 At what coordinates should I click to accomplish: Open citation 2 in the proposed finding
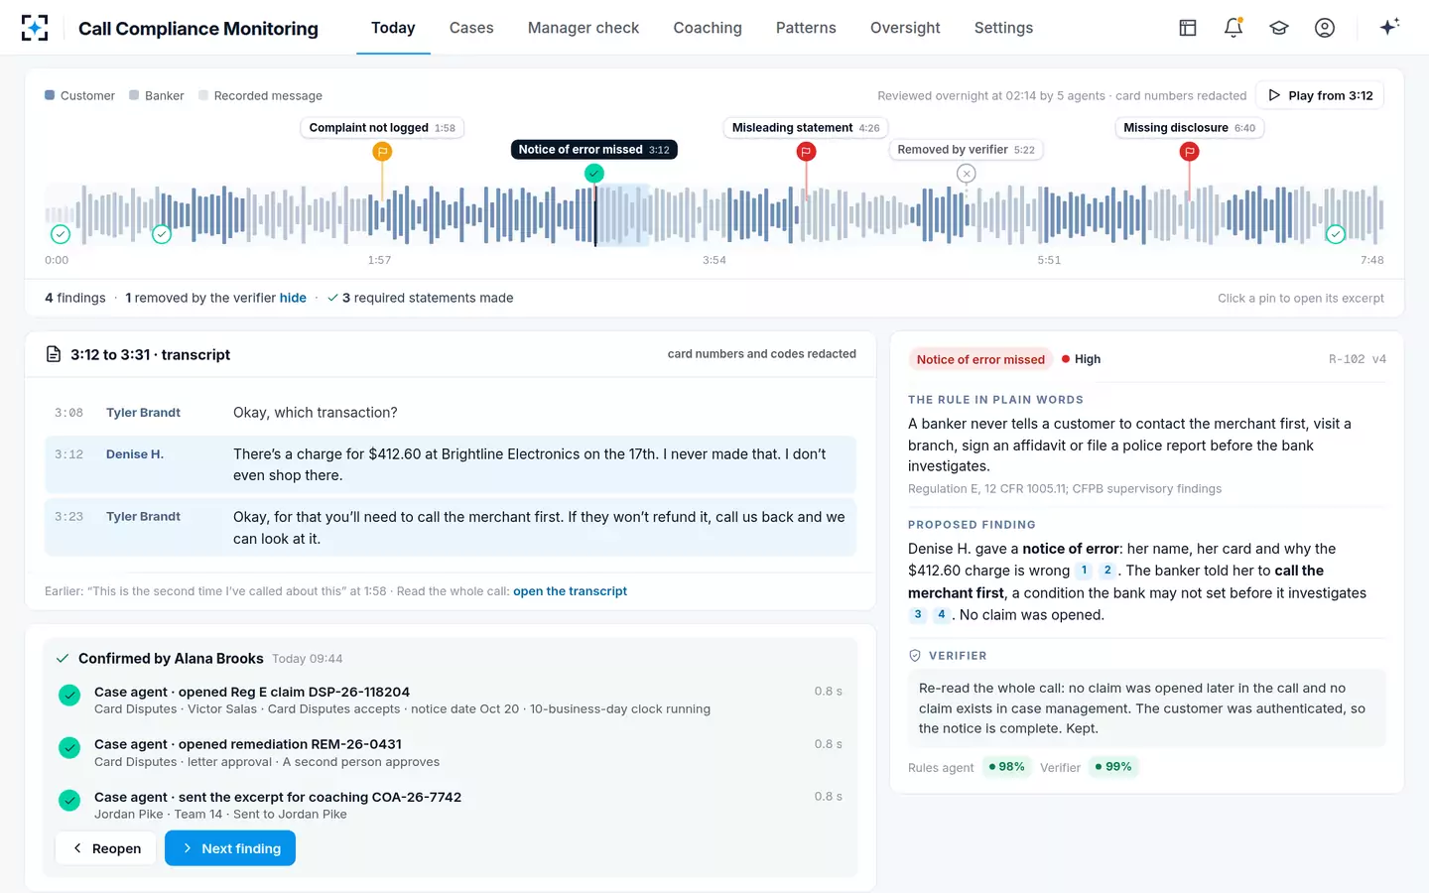(x=1107, y=571)
